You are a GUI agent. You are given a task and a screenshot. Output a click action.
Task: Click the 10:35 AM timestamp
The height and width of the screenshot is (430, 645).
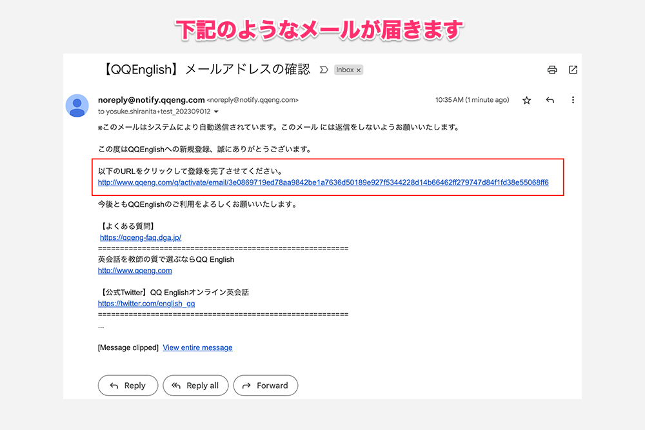tap(472, 100)
